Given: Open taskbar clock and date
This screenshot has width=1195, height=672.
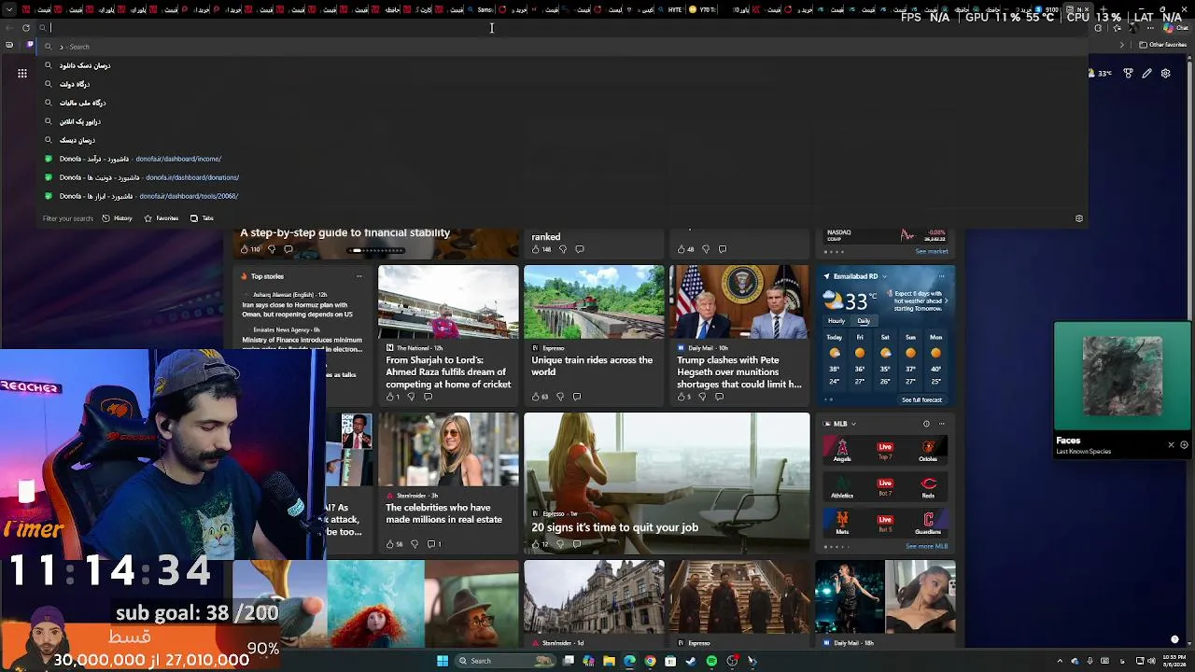Looking at the screenshot, I should click(1174, 661).
